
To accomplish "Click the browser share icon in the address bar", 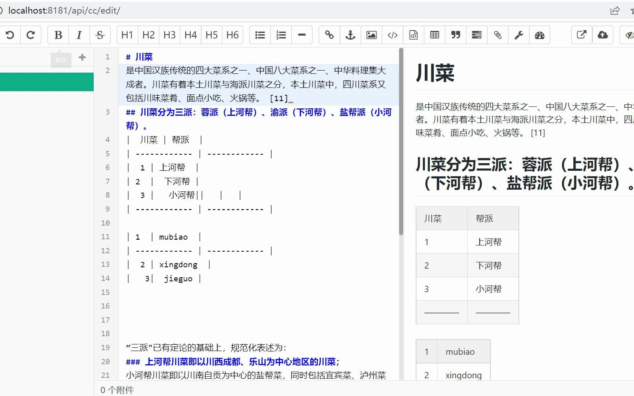I will click(615, 11).
